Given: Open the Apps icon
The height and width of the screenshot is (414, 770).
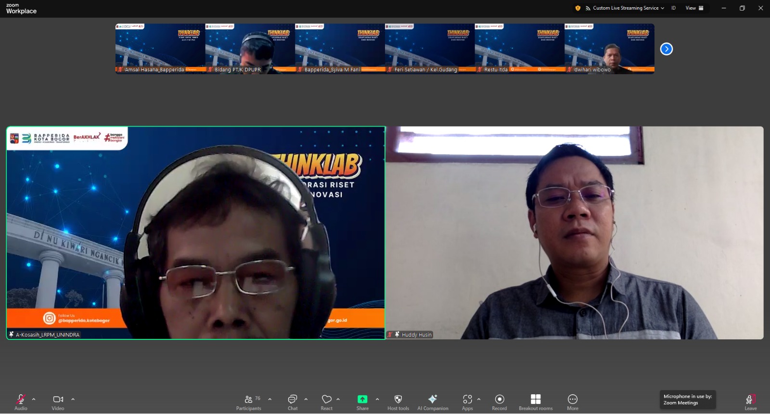Looking at the screenshot, I should pos(467,401).
